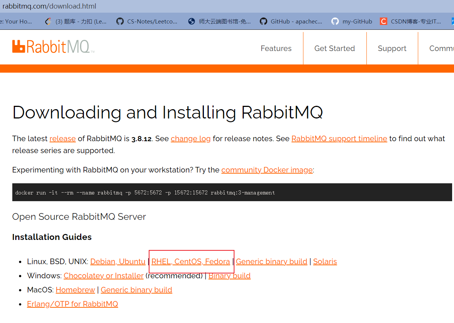Viewport: 454px width, 323px height.
Task: Open GitHub apachec bookmark icon
Action: (x=264, y=21)
